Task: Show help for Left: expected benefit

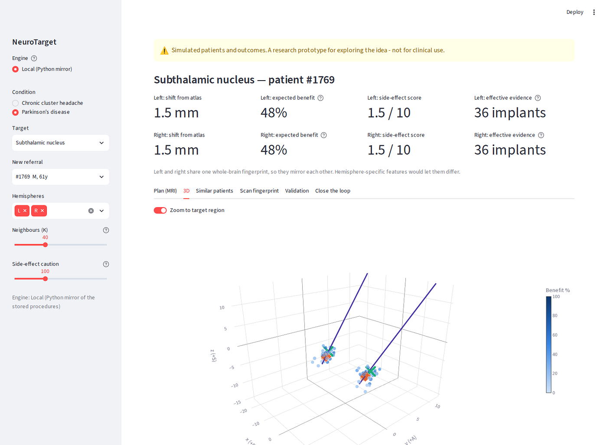Action: pyautogui.click(x=321, y=98)
